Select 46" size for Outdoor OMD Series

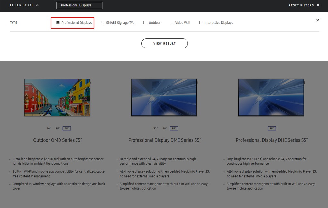tap(49, 129)
